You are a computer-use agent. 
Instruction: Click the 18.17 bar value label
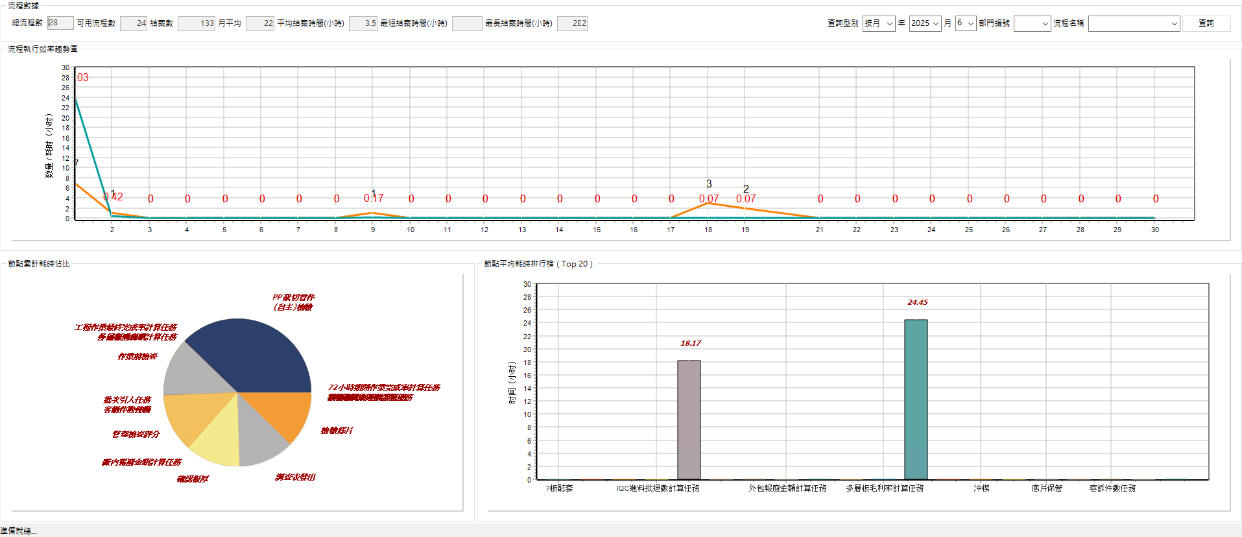(691, 343)
